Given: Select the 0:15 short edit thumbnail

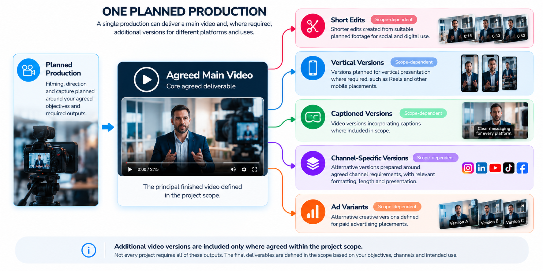Looking at the screenshot, I should click(x=457, y=29).
